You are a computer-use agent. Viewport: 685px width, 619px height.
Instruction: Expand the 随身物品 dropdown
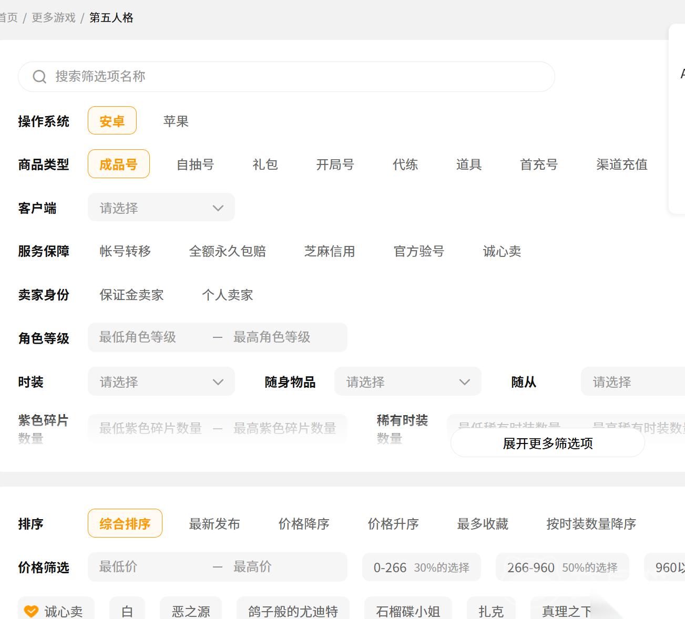pyautogui.click(x=407, y=382)
